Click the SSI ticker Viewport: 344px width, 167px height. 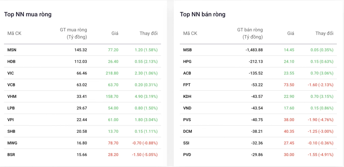pyautogui.click(x=186, y=143)
